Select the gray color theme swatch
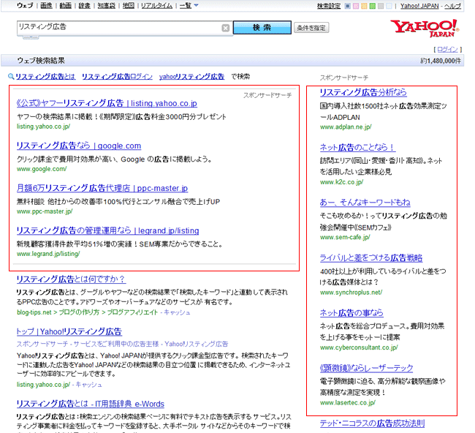The image size is (475, 433). [x=381, y=6]
